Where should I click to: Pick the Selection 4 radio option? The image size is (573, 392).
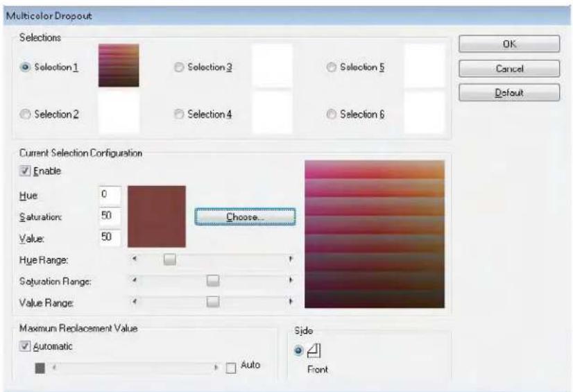tap(179, 114)
